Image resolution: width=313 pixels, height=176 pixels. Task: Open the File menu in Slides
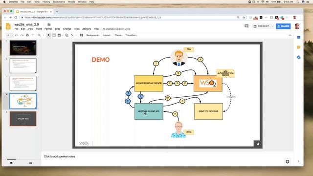(16, 29)
